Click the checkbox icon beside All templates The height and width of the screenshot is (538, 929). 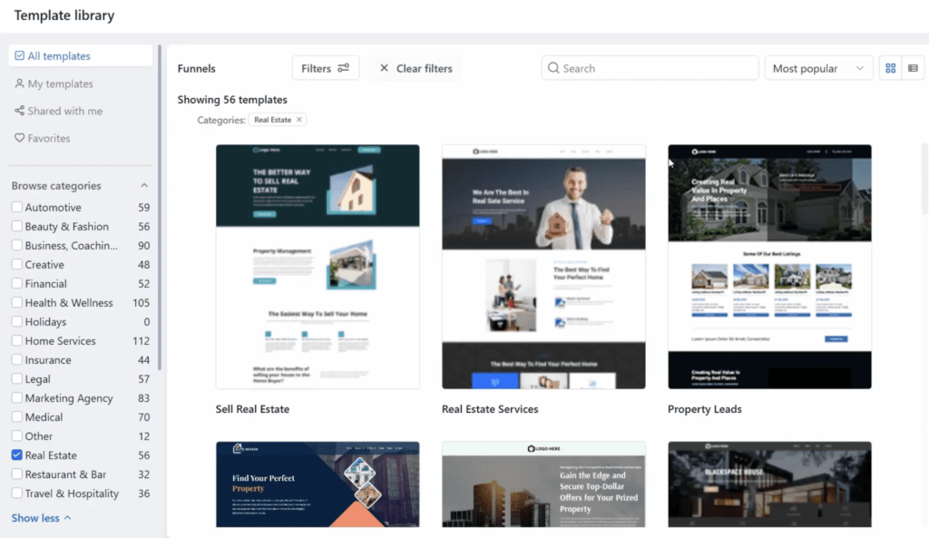point(20,55)
